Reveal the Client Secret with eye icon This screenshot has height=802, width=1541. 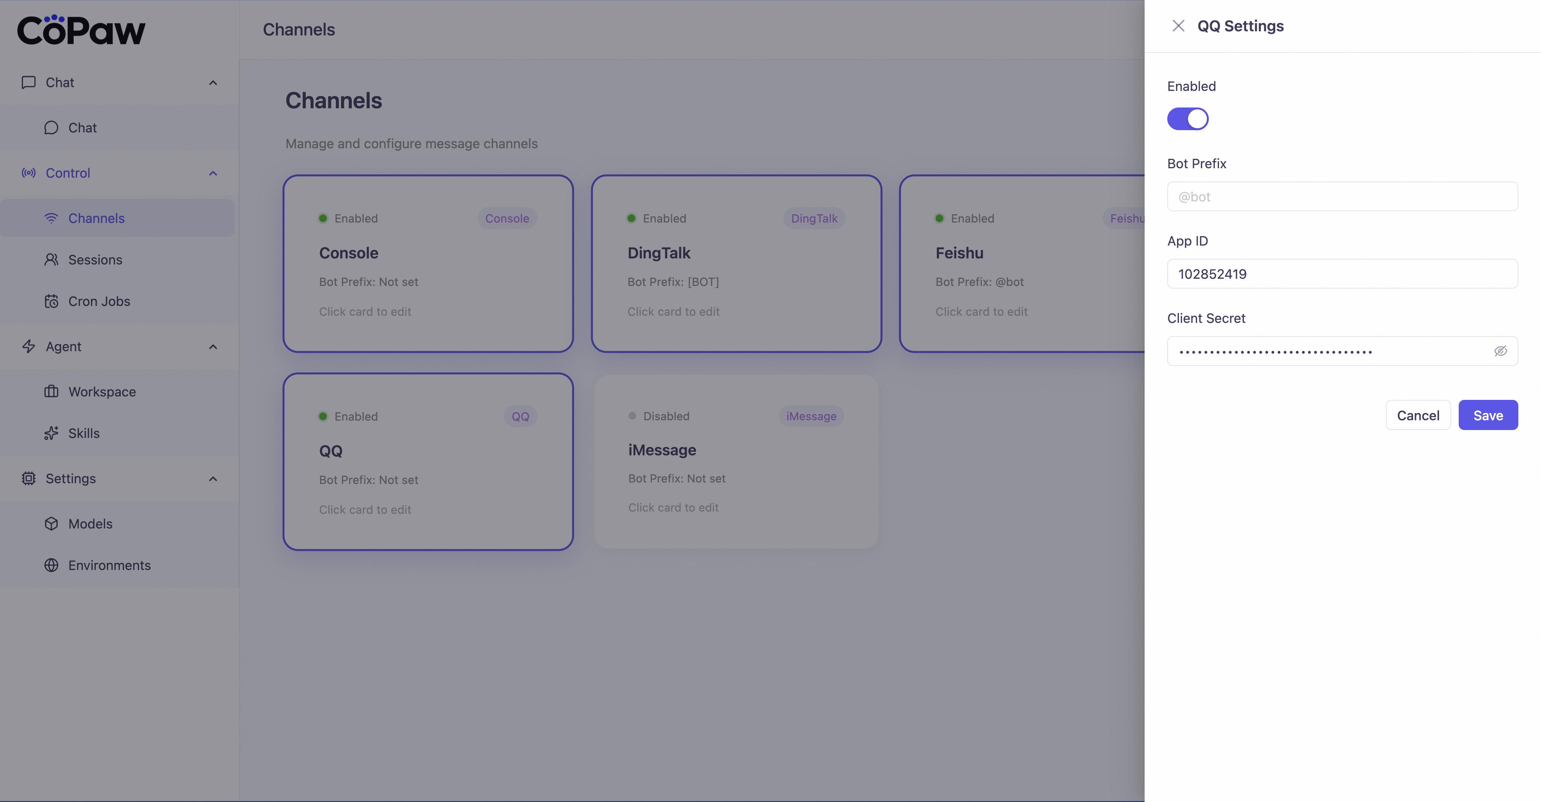[1500, 352]
